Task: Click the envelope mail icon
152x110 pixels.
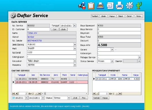Action: (110, 6)
